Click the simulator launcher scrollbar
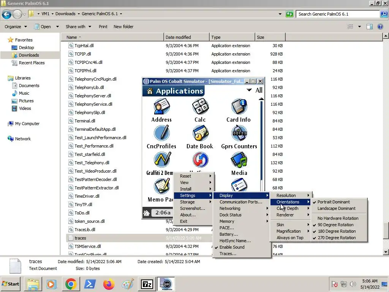This screenshot has height=292, width=389. (x=261, y=140)
